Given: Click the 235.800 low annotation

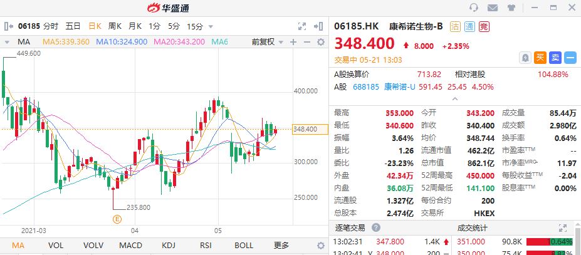Looking at the screenshot, I should pyautogui.click(x=139, y=207).
